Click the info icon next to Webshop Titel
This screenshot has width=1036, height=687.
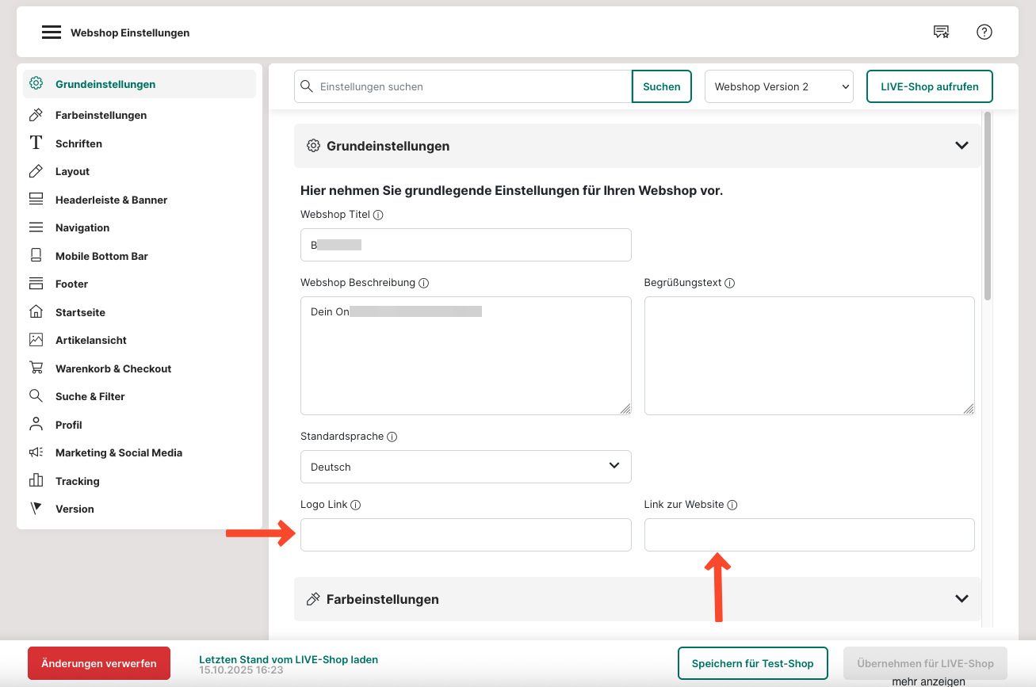point(378,215)
